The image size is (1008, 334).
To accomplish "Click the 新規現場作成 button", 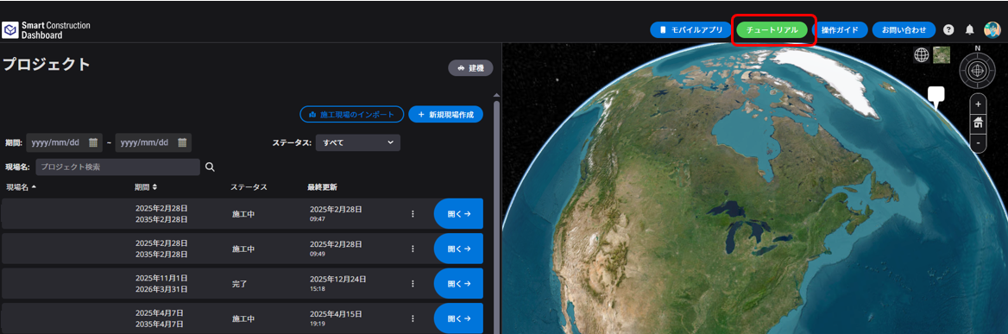I will point(445,114).
